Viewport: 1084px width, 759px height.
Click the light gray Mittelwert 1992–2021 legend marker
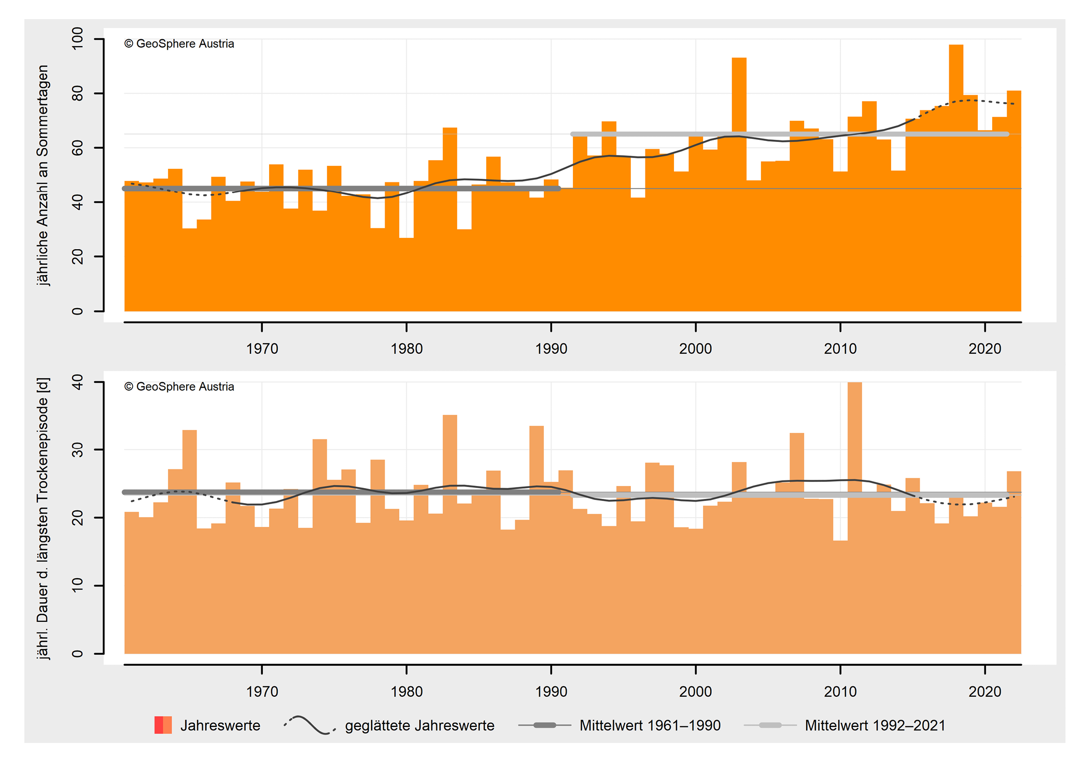click(770, 725)
